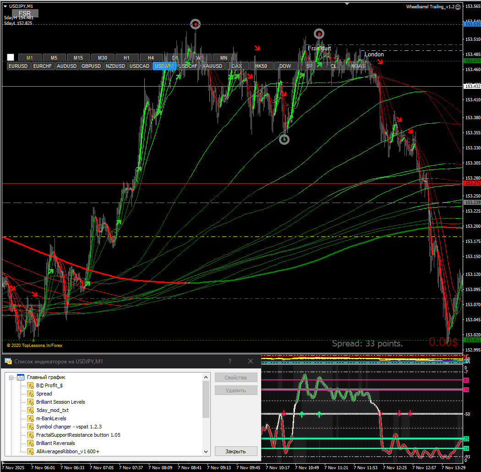Select Brilliant Session Levels in the list

(61, 402)
